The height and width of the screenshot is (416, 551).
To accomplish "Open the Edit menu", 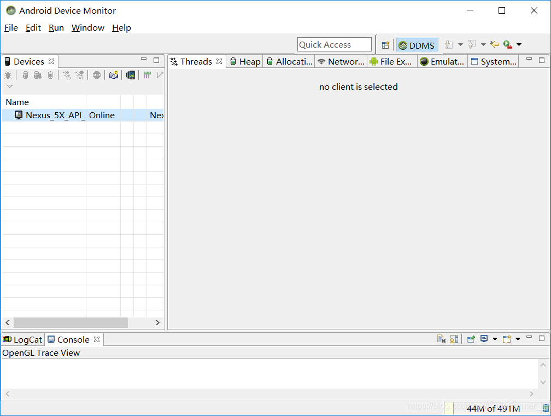I will point(33,28).
